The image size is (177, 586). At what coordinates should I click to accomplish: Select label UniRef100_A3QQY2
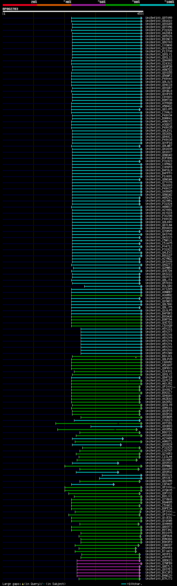[159, 124]
